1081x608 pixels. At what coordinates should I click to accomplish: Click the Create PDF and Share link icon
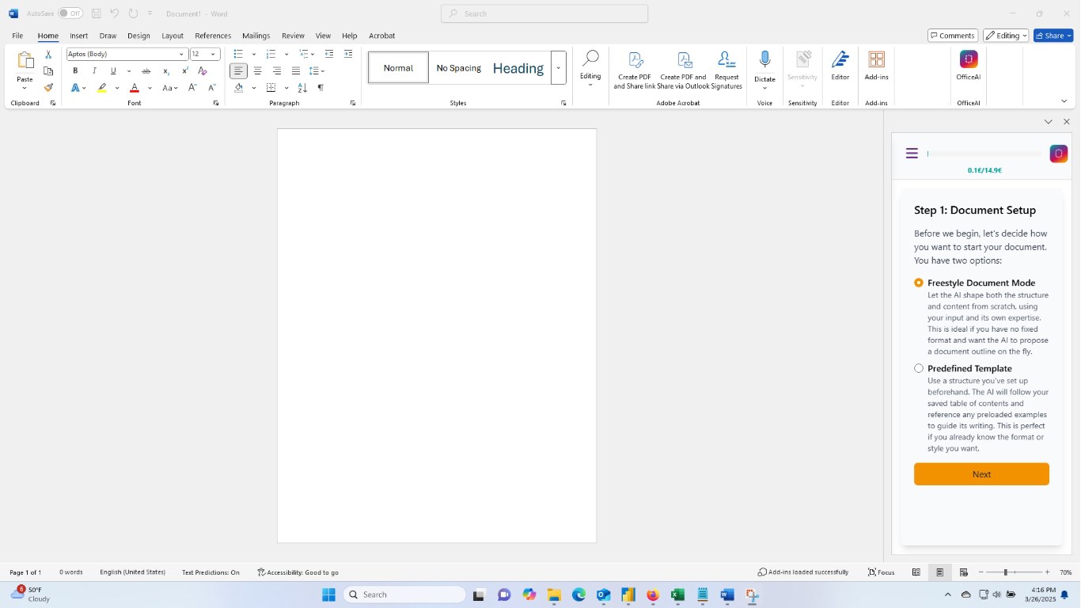click(635, 61)
